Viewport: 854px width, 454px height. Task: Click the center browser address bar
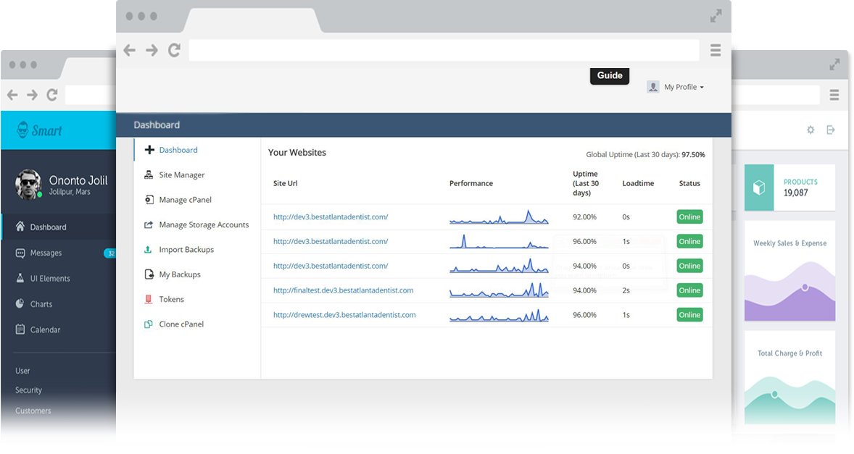(444, 50)
